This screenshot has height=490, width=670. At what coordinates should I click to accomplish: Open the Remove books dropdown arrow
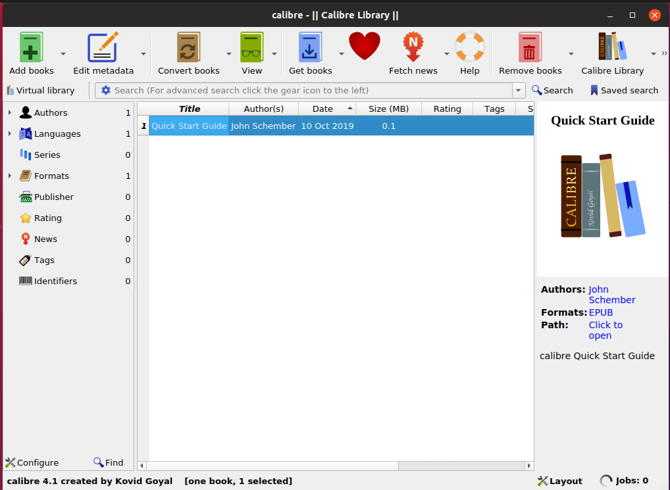(x=571, y=54)
